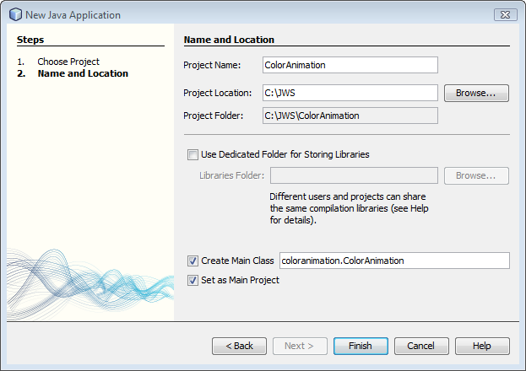Click the main class name field
The width and height of the screenshot is (526, 371).
(x=394, y=261)
